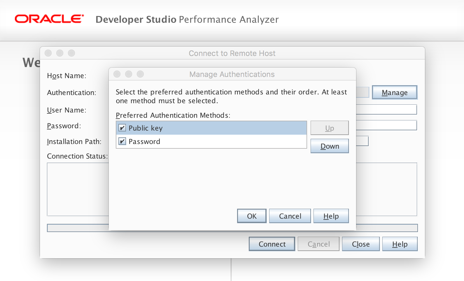
Task: Click Connect in Connect to Remote Host
Action: [272, 244]
